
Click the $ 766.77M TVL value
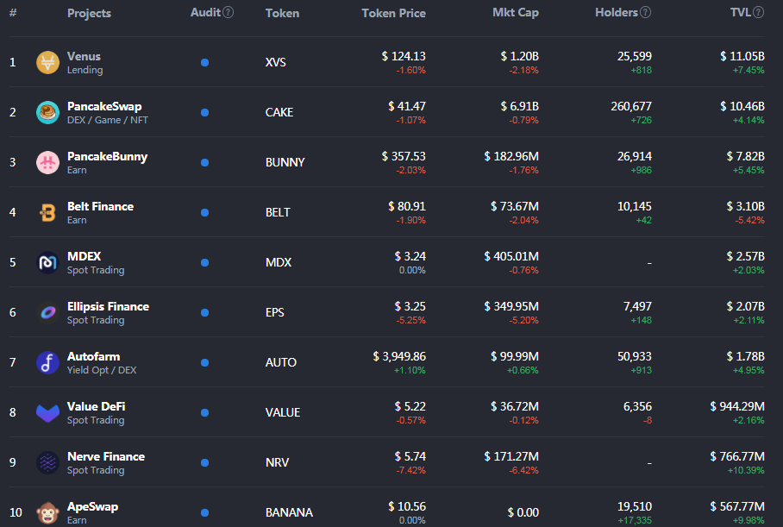[x=737, y=456]
